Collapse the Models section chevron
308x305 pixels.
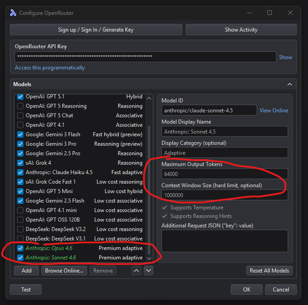[290, 84]
